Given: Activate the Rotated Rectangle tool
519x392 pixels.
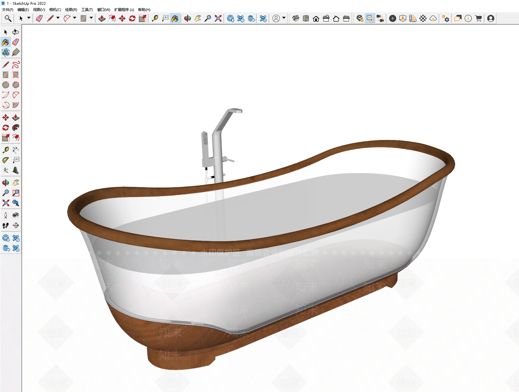Looking at the screenshot, I should [16, 75].
